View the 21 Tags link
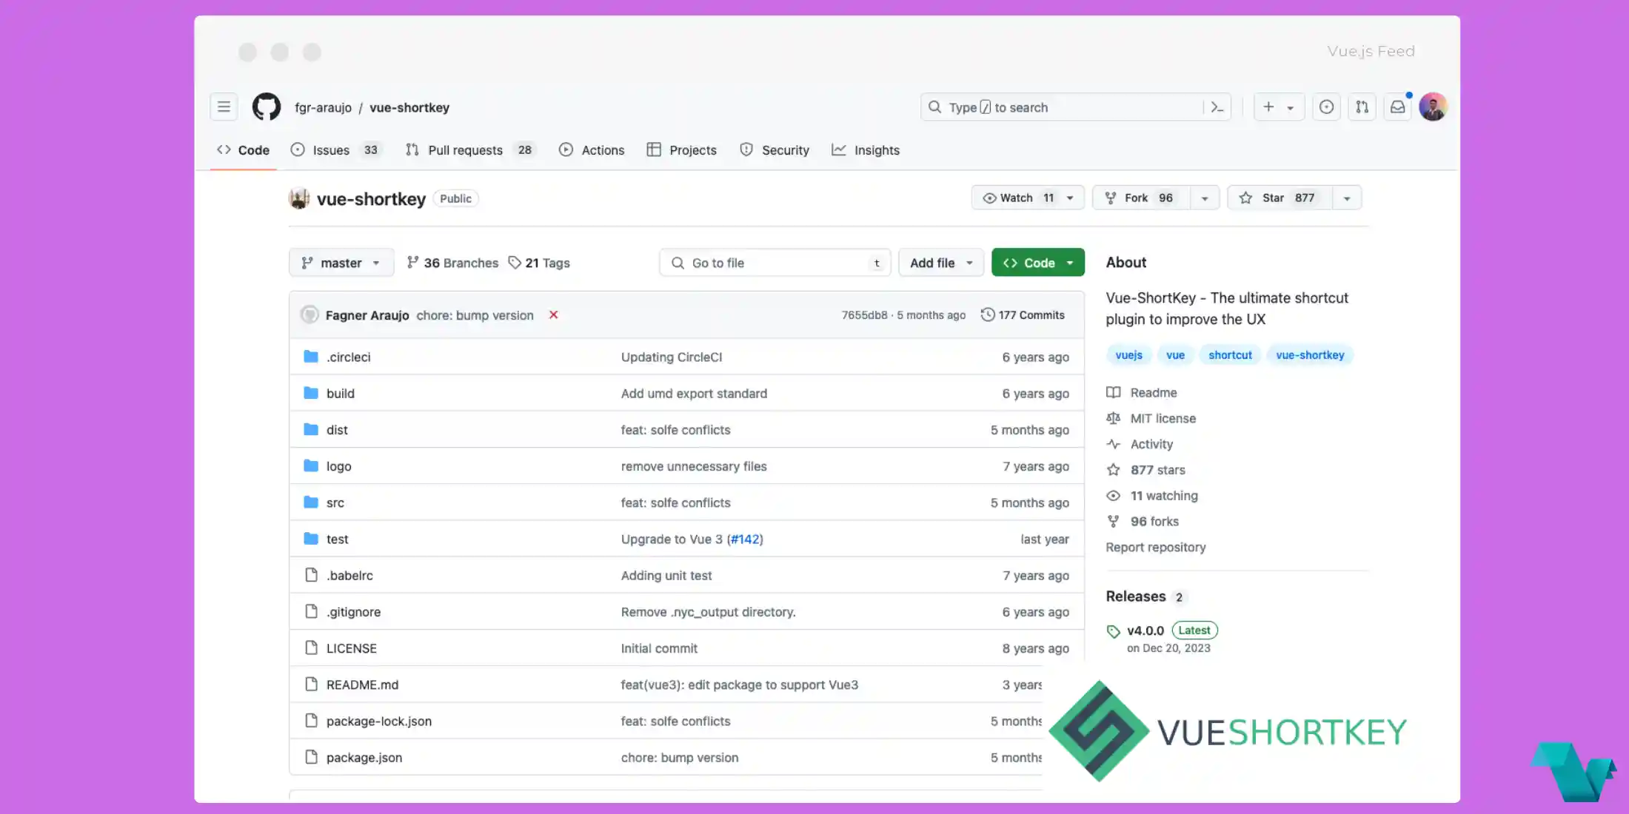 539,263
